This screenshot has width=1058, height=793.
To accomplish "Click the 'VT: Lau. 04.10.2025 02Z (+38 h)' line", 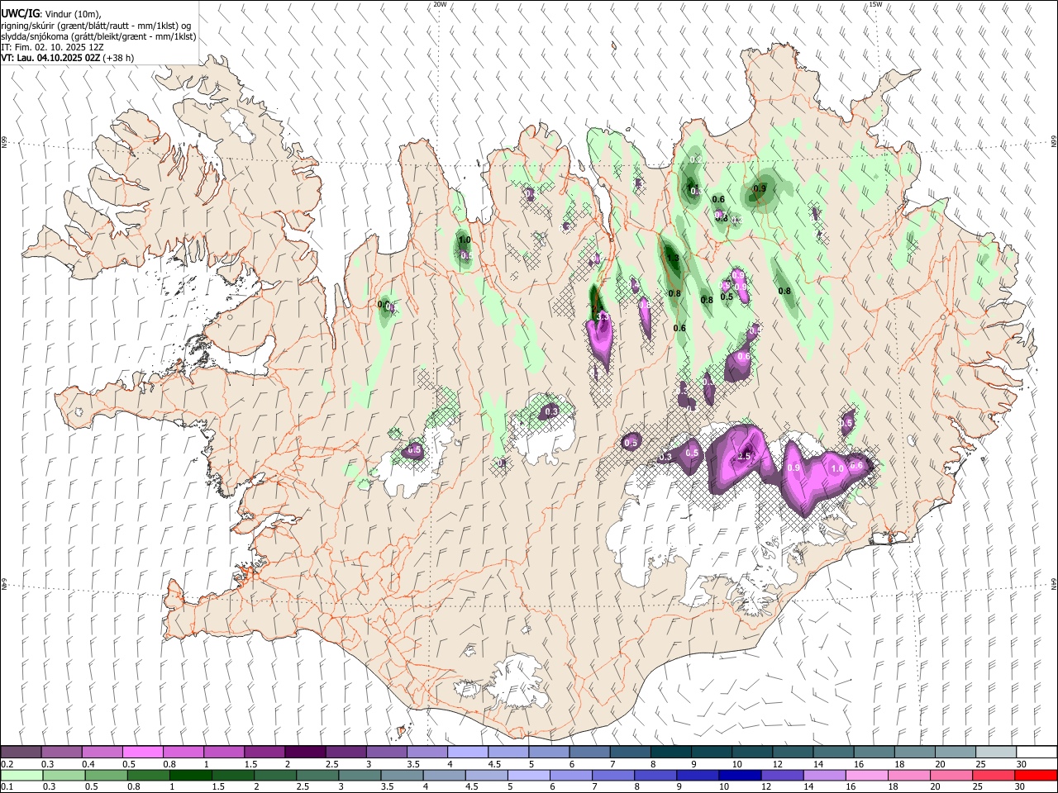I will coord(67,58).
